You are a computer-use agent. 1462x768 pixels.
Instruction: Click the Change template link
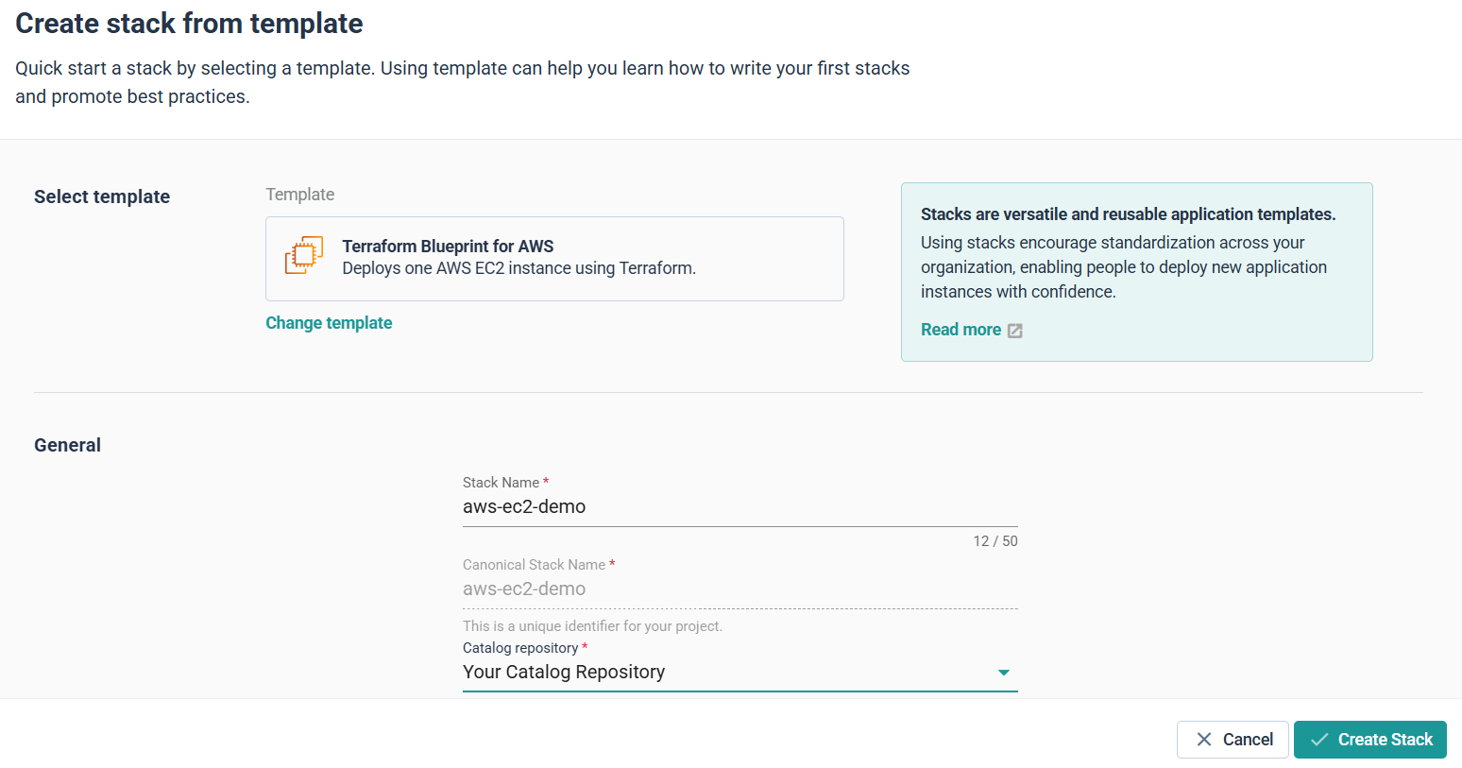[x=329, y=323]
